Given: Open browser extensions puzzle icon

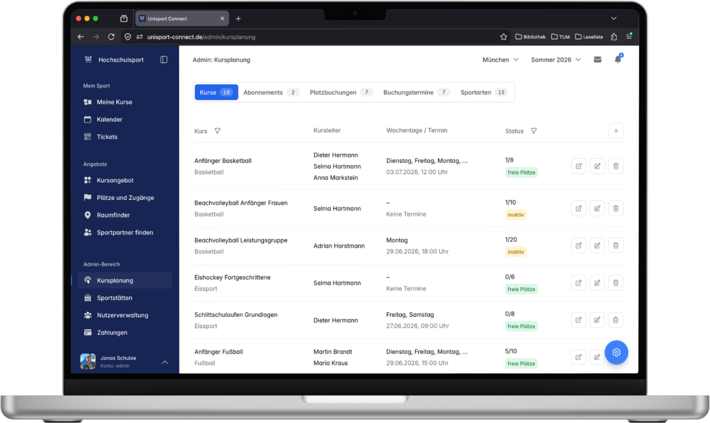Looking at the screenshot, I should tap(614, 37).
